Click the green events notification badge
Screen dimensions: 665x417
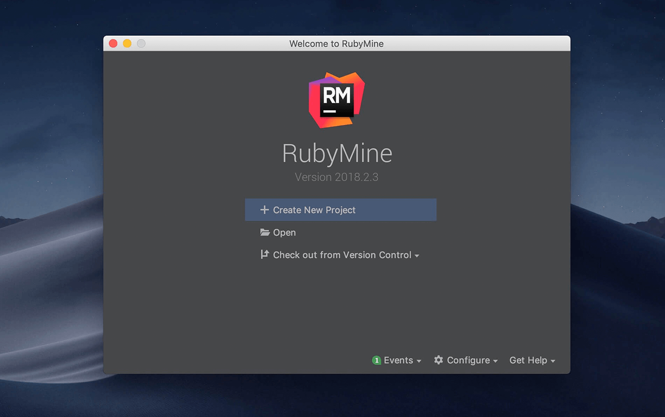[x=377, y=360]
